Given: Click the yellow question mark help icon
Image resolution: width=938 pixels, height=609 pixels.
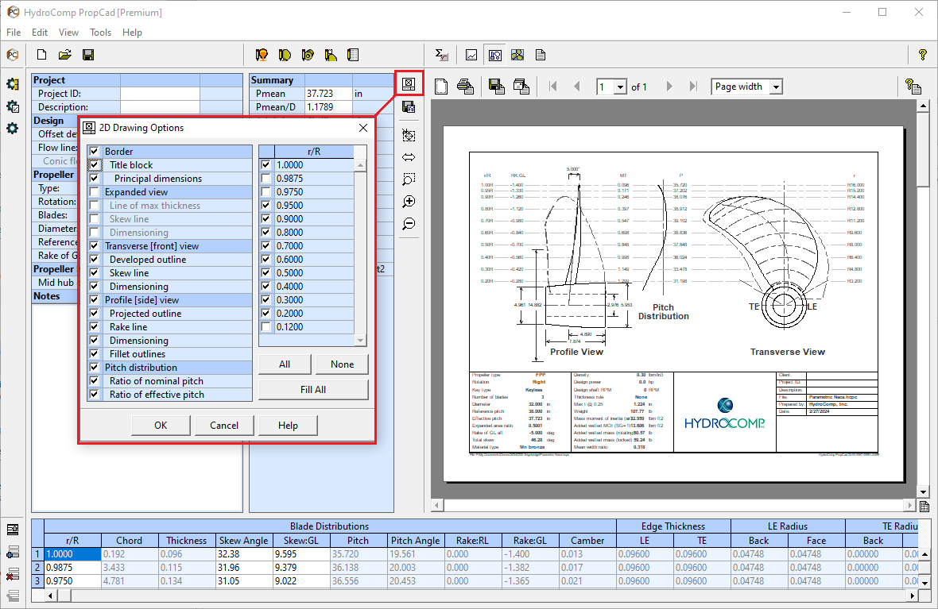Looking at the screenshot, I should [x=922, y=55].
